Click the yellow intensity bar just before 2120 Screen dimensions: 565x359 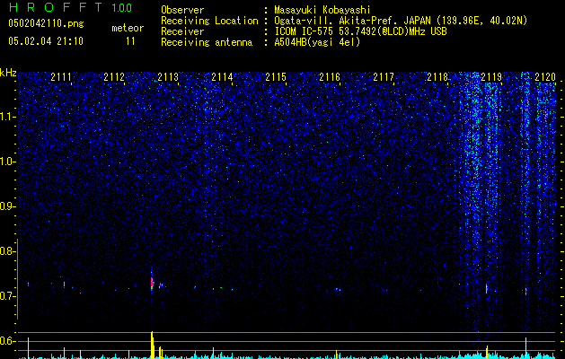click(526, 348)
